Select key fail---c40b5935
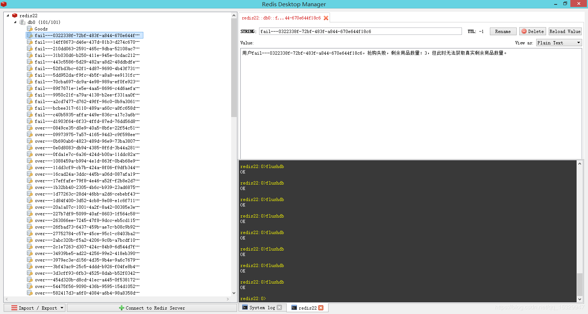Screen dimensions: 588x314 (x=87, y=114)
